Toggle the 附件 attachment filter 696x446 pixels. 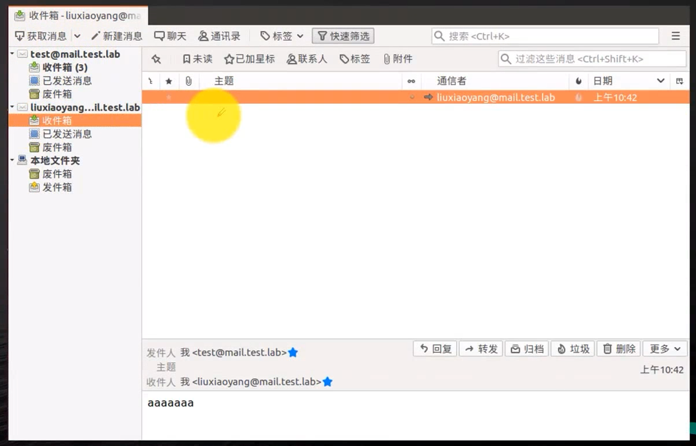(397, 59)
